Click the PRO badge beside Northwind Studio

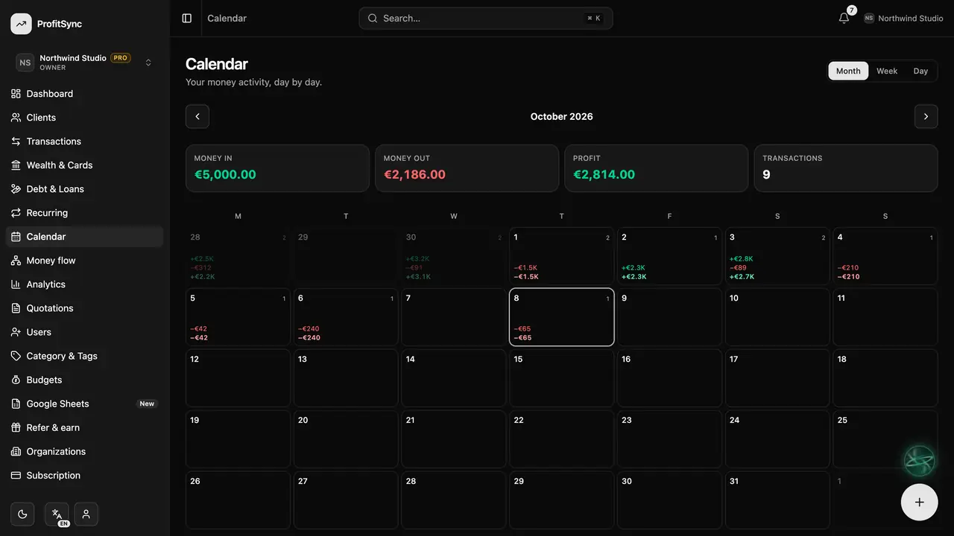tap(121, 58)
